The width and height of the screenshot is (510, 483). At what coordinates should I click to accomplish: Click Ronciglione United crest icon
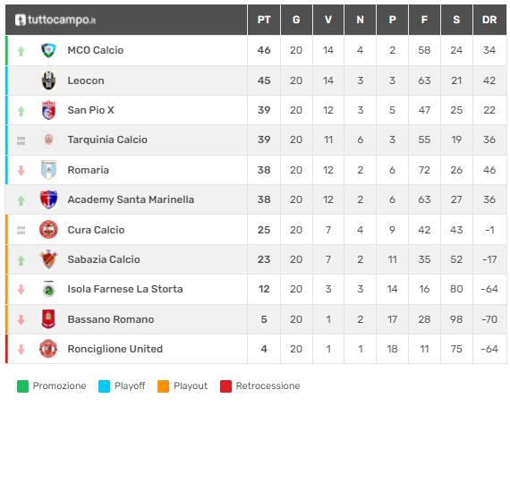click(x=48, y=349)
